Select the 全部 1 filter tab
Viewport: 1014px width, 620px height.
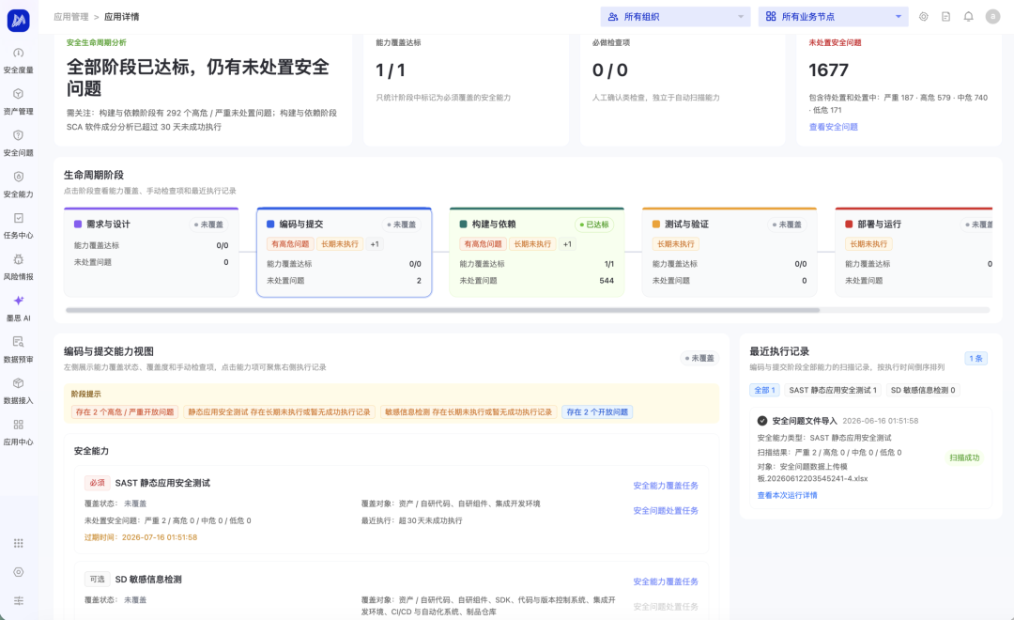764,390
